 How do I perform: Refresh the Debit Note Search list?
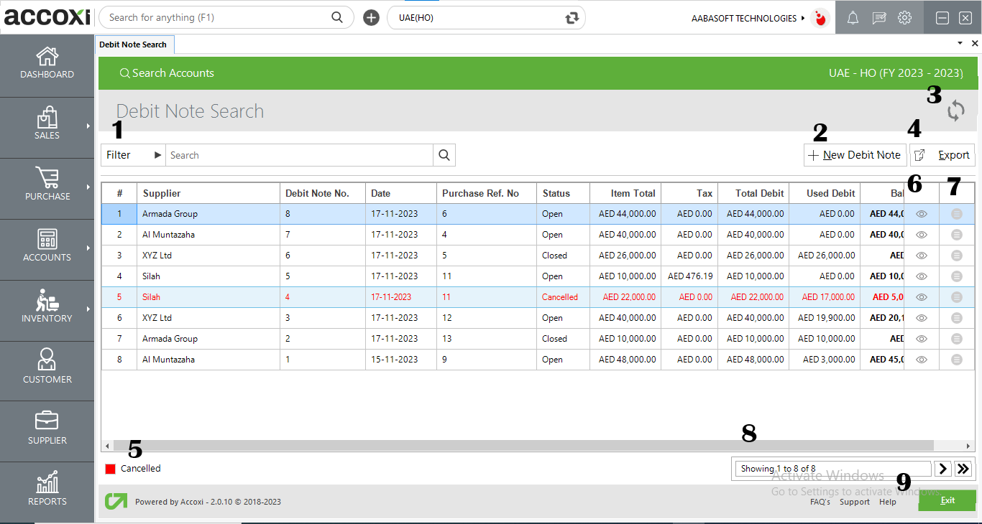956,111
